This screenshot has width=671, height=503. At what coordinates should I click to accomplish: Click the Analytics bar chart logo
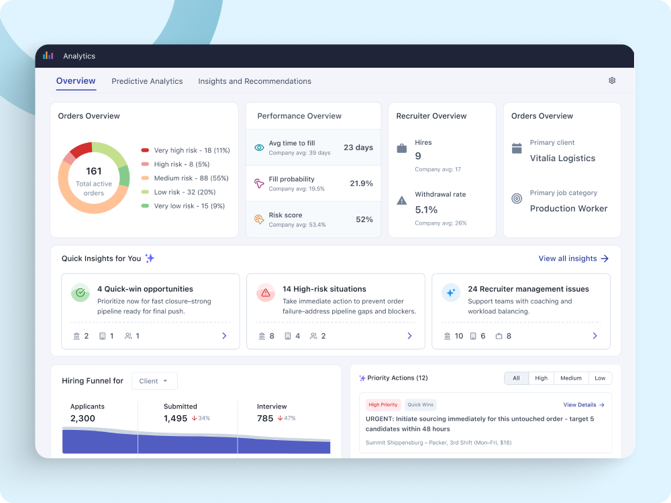pyautogui.click(x=48, y=56)
